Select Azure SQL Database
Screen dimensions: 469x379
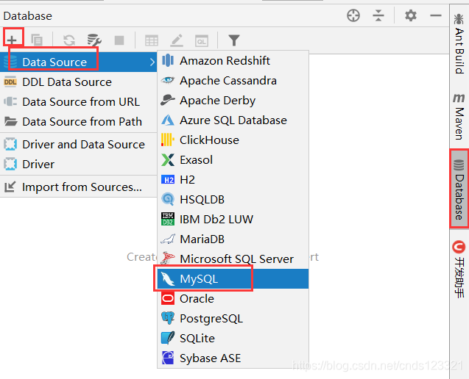click(x=233, y=120)
